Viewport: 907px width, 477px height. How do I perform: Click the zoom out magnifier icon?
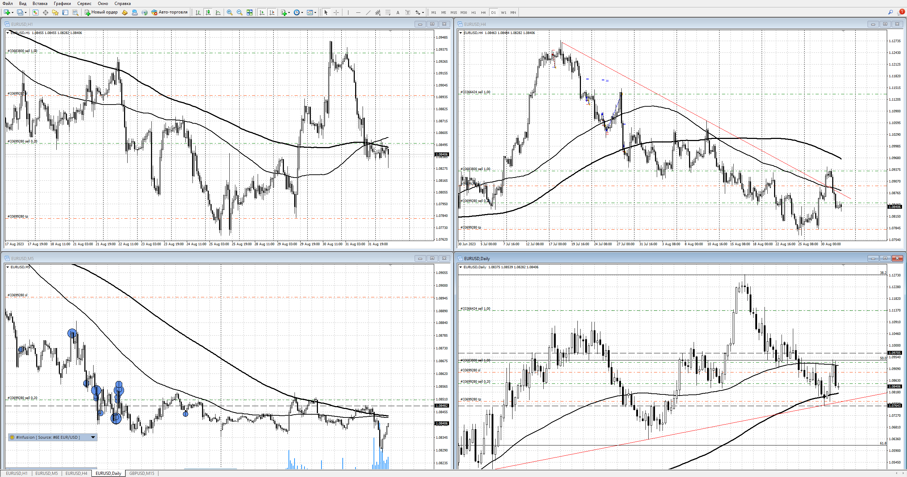point(240,12)
